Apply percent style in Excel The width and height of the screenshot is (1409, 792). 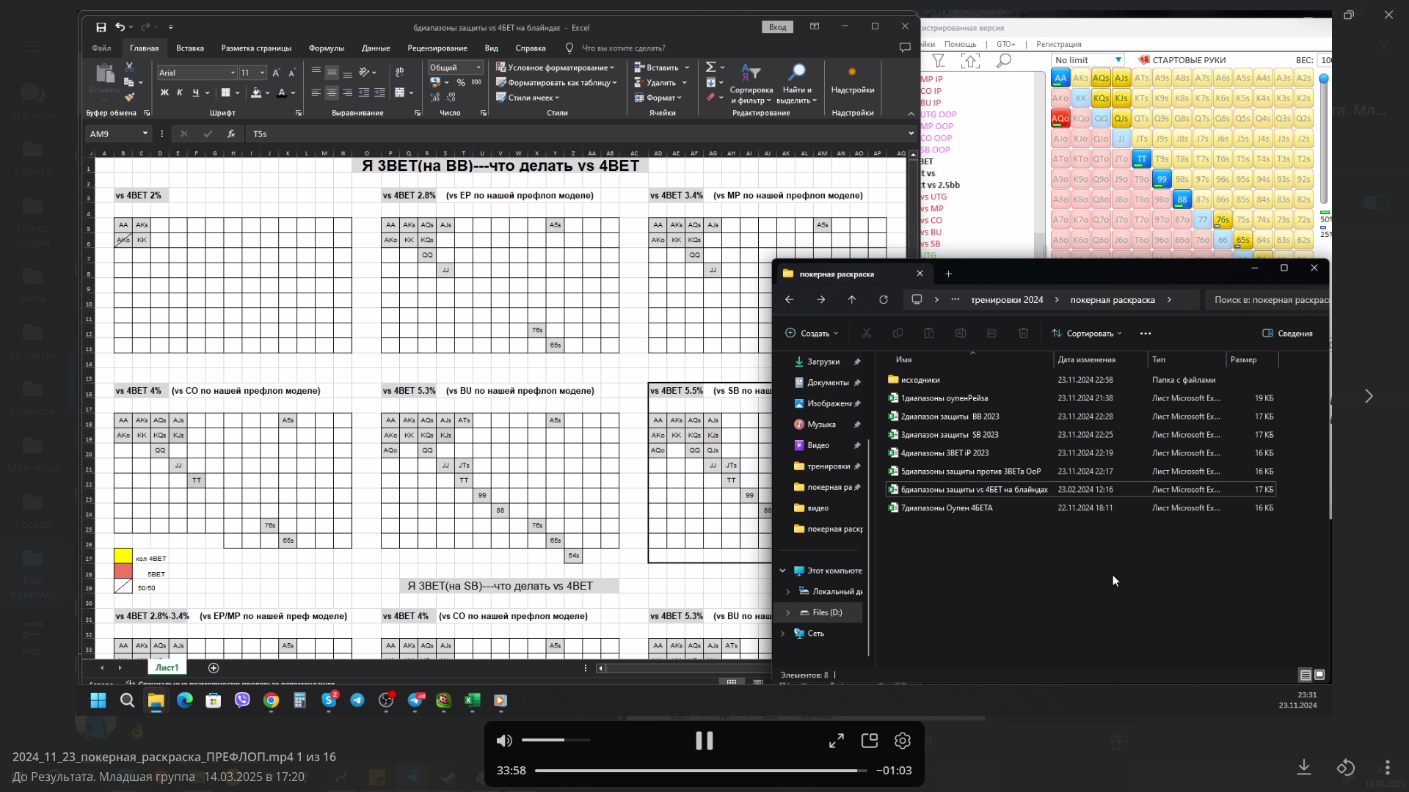pos(461,83)
